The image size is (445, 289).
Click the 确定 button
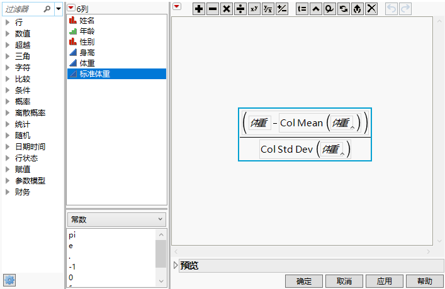pyautogui.click(x=304, y=281)
